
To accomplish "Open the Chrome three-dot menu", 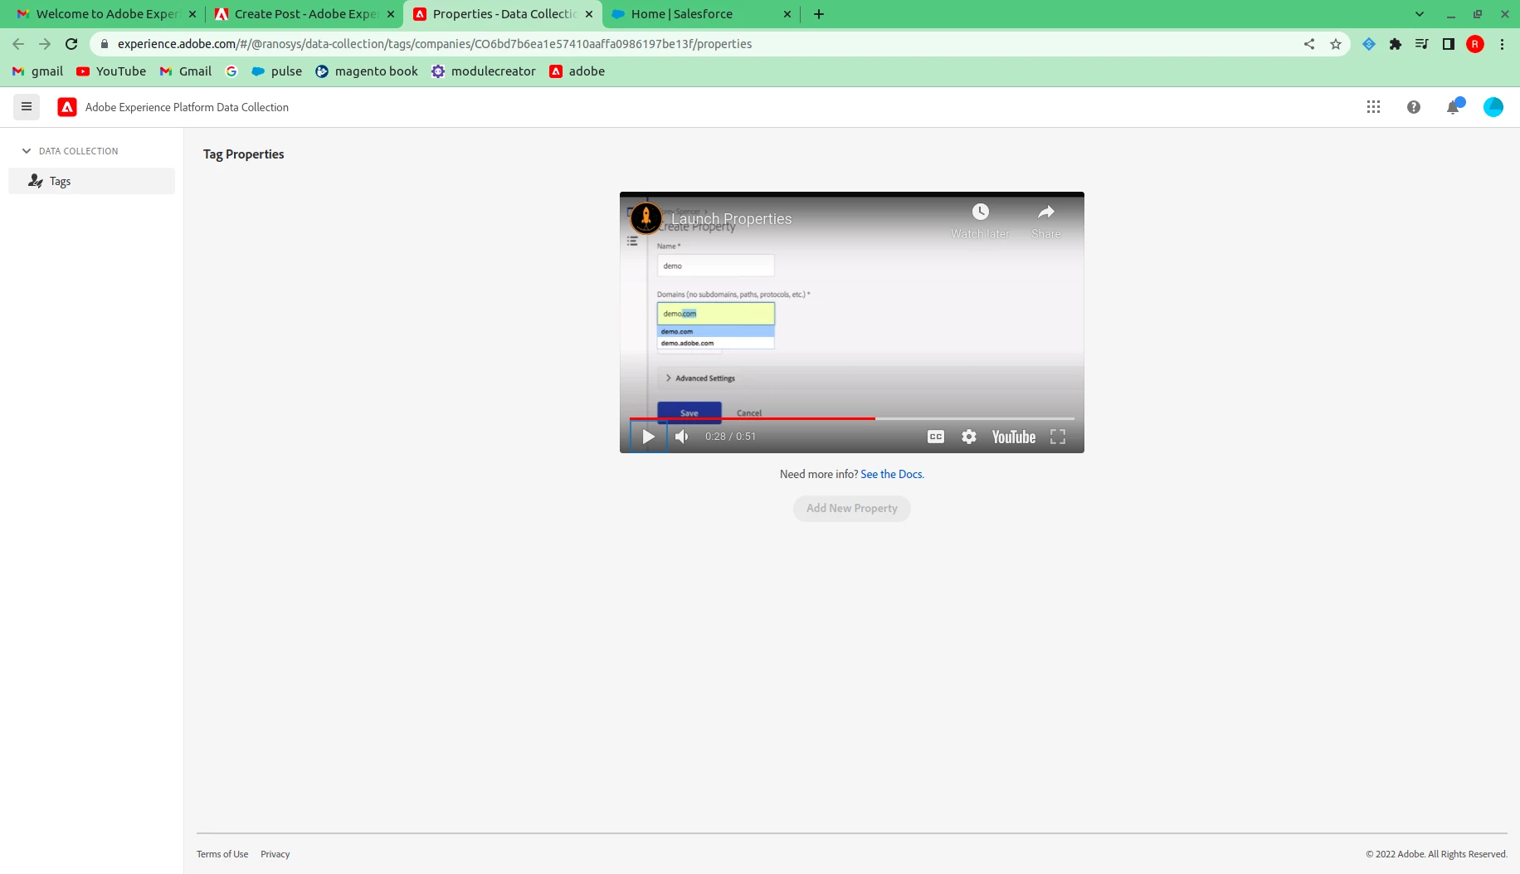I will (1503, 44).
